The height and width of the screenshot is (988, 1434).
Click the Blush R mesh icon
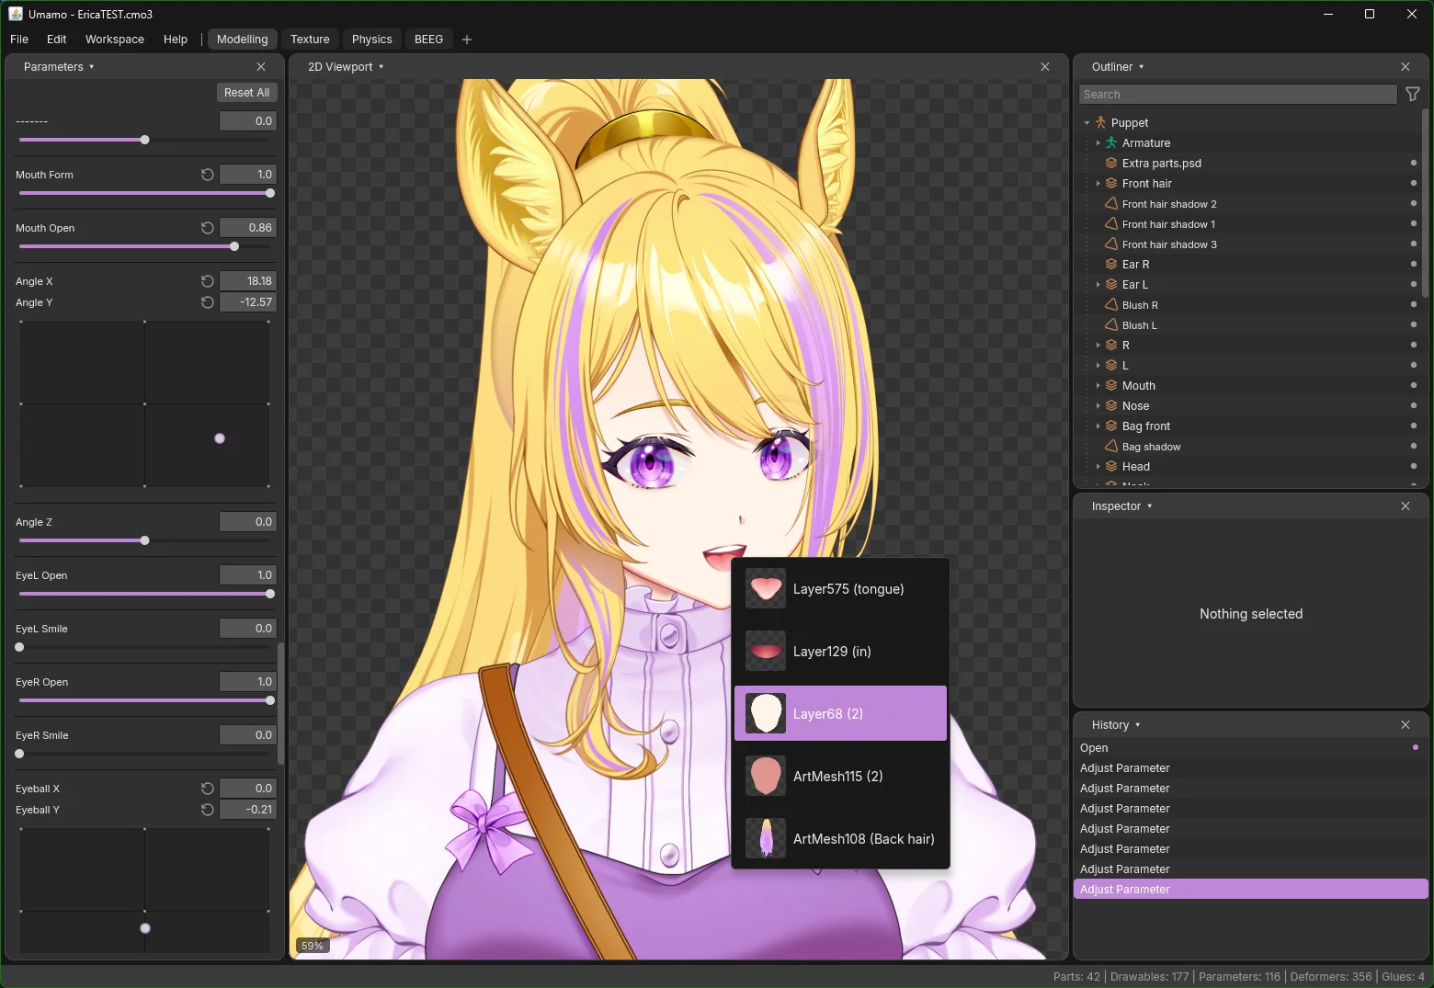pyautogui.click(x=1111, y=304)
